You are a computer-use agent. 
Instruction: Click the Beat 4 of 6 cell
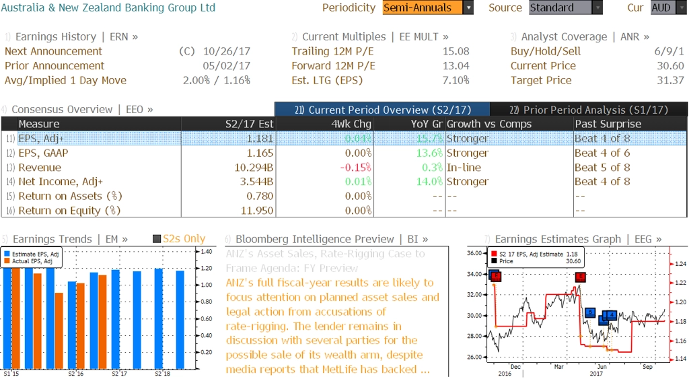click(x=602, y=153)
